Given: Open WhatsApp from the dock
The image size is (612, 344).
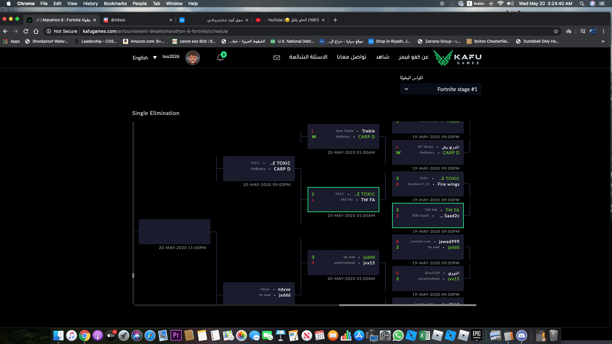Looking at the screenshot, I should click(398, 335).
